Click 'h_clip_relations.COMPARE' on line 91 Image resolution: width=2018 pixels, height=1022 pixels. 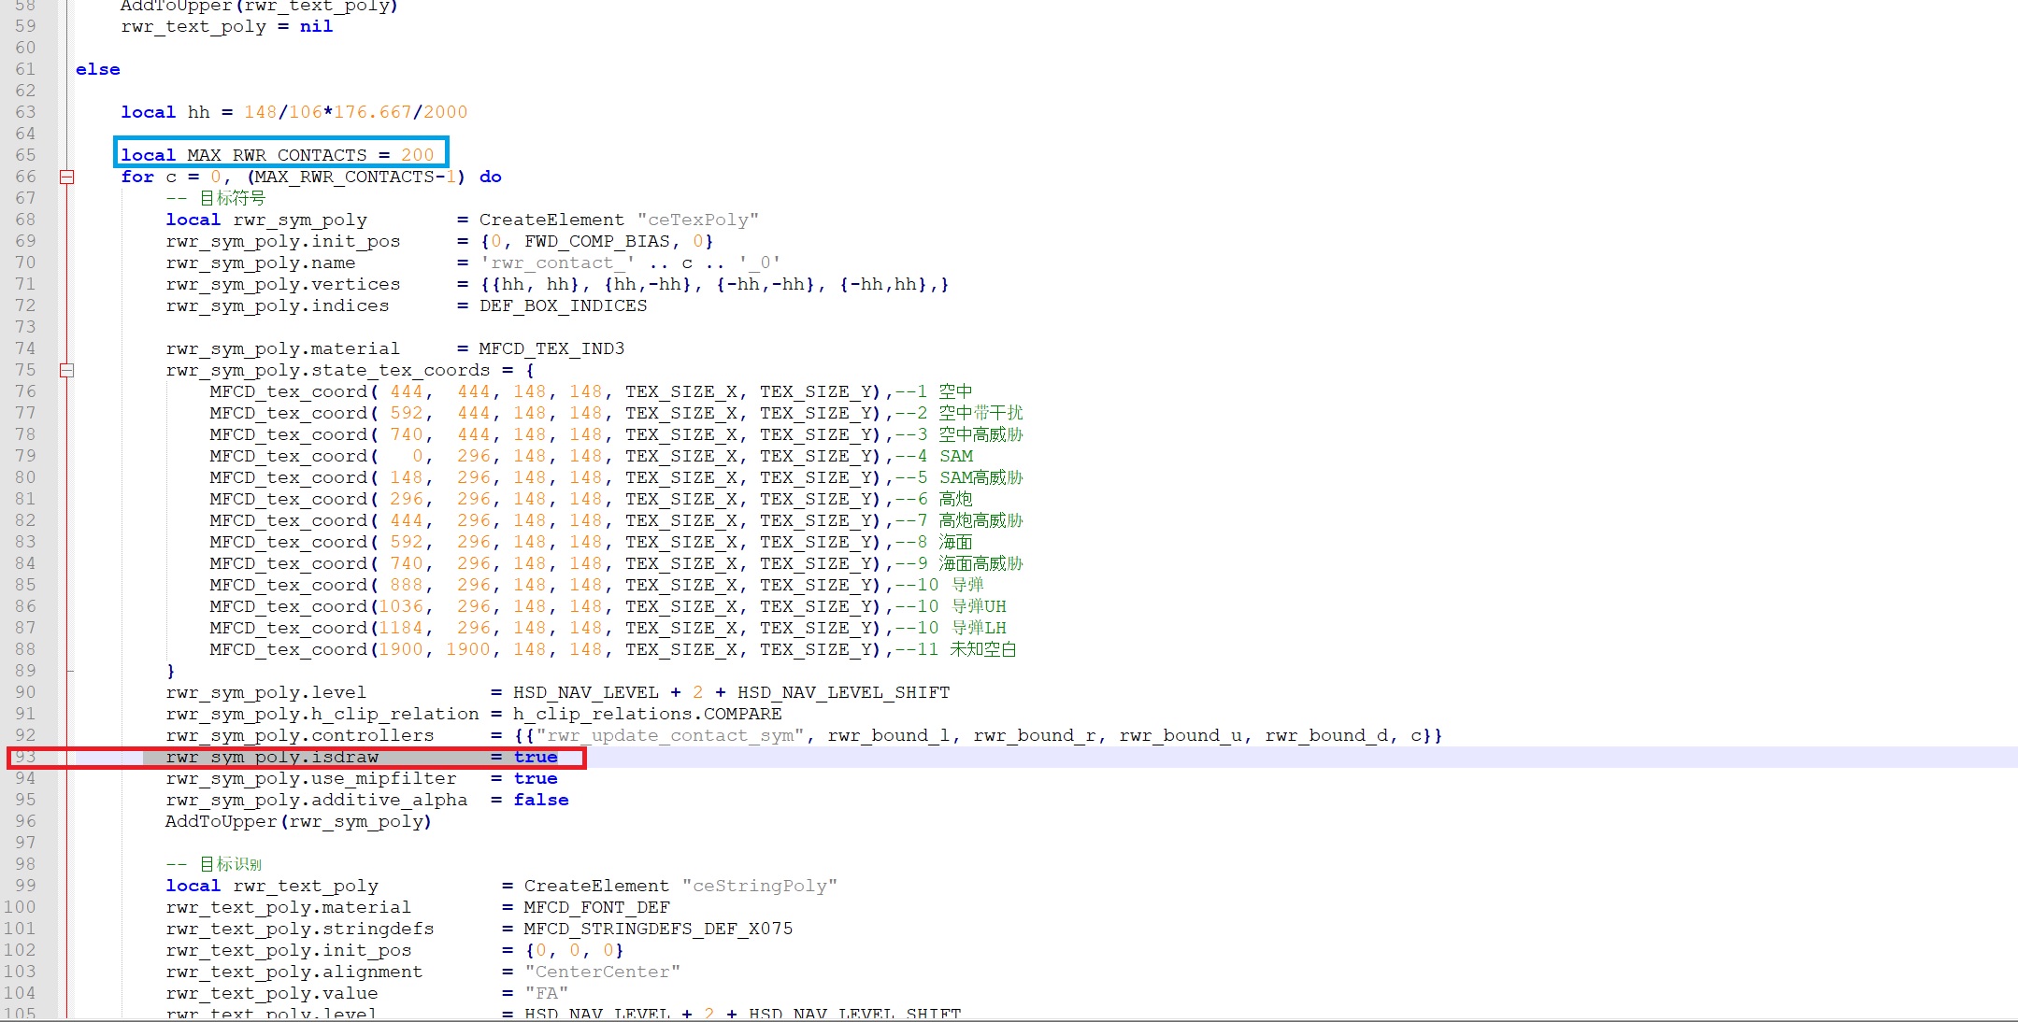[647, 714]
